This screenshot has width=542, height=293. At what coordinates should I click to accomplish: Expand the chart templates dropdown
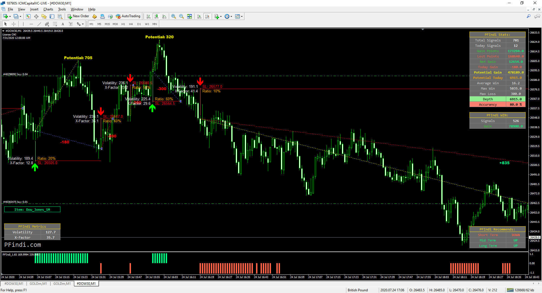[242, 16]
